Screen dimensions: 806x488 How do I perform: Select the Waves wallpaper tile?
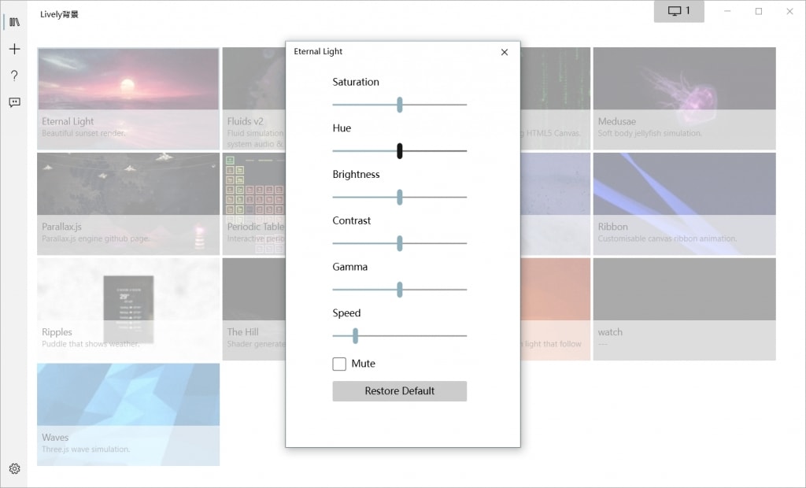pyautogui.click(x=128, y=414)
